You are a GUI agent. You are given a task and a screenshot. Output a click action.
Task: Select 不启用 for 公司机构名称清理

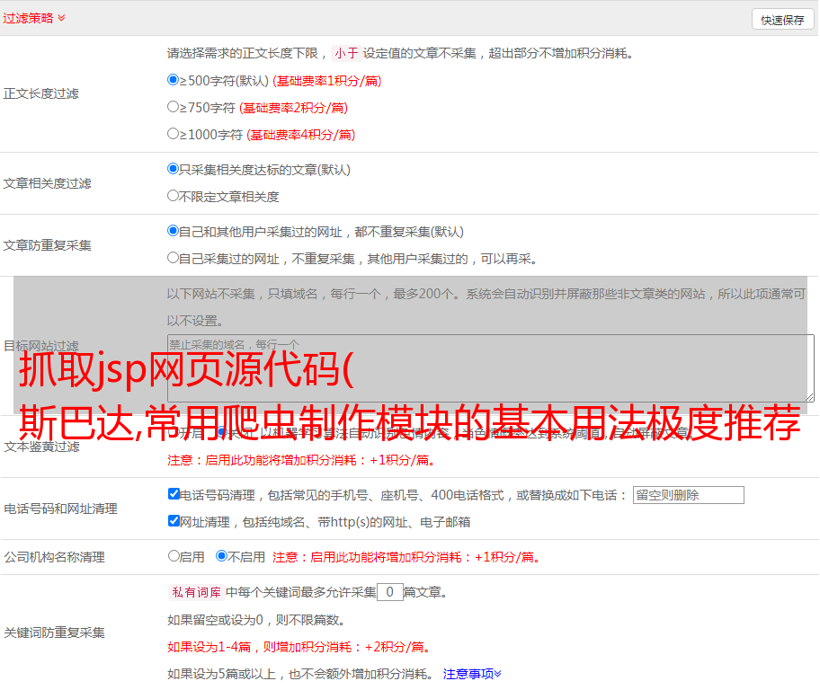point(221,556)
